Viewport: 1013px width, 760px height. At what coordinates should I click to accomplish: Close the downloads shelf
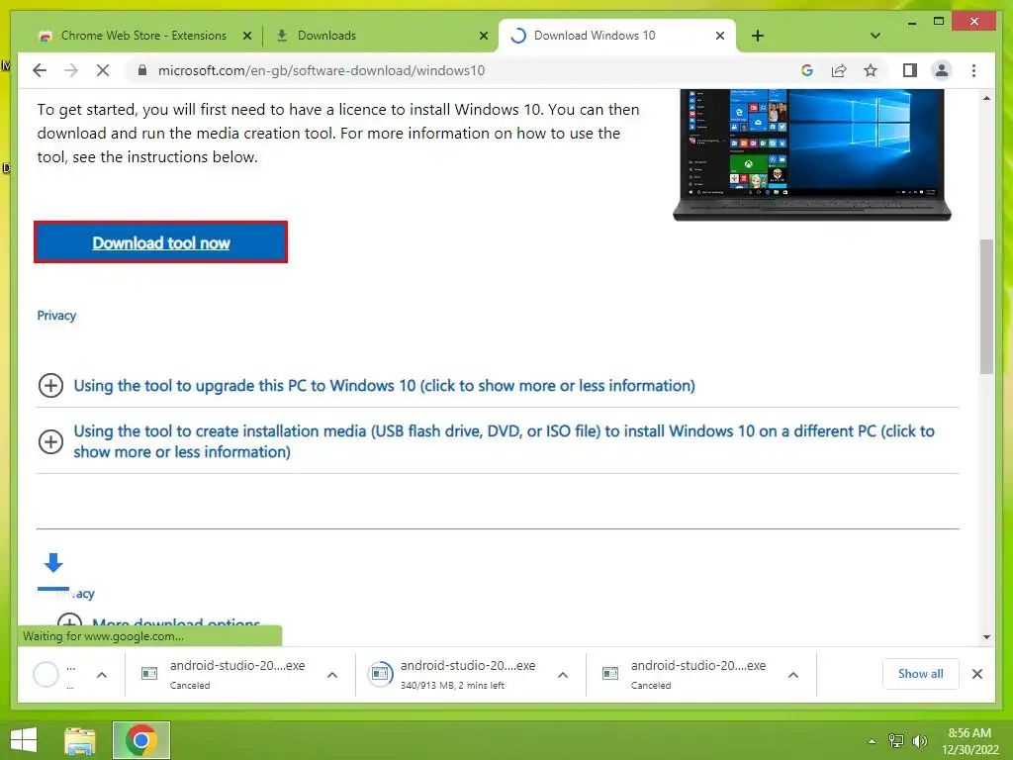976,674
